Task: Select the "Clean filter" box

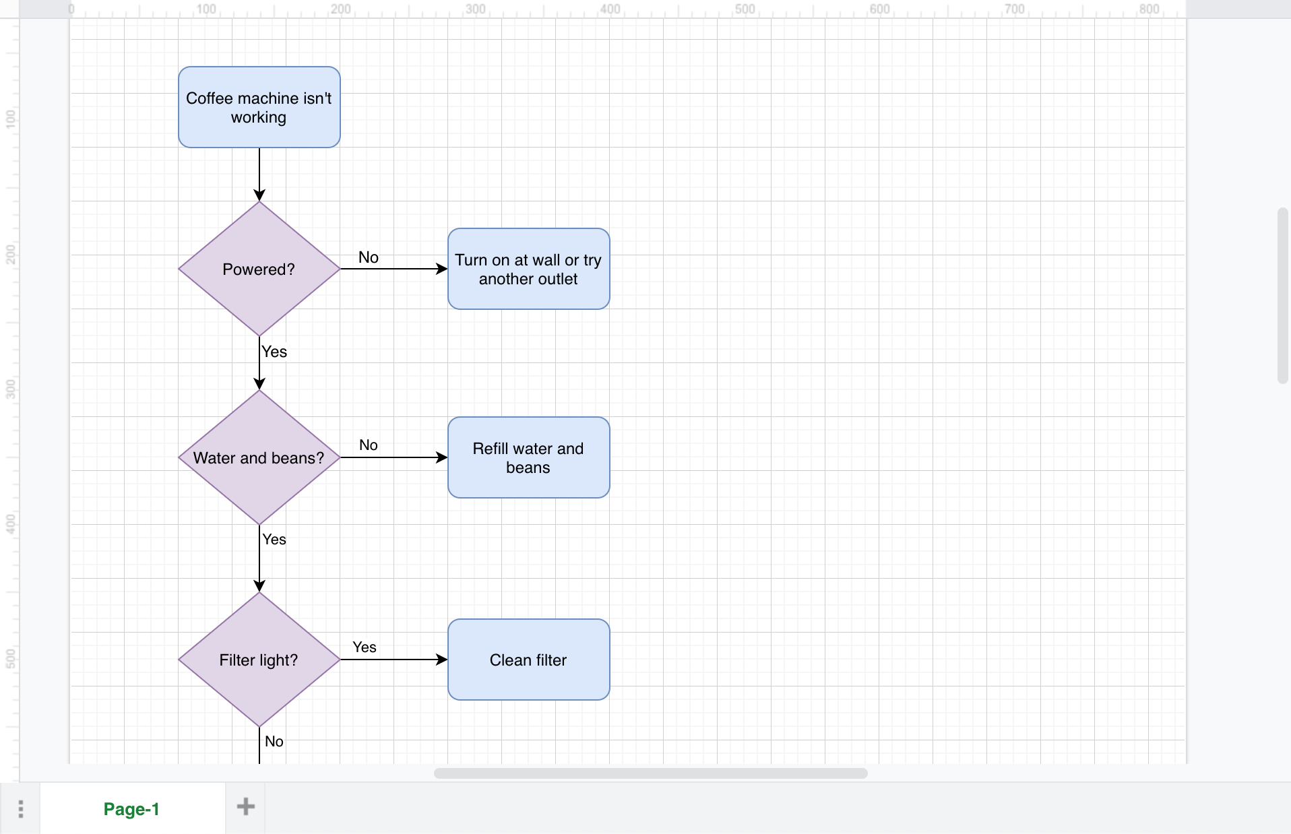Action: coord(528,660)
